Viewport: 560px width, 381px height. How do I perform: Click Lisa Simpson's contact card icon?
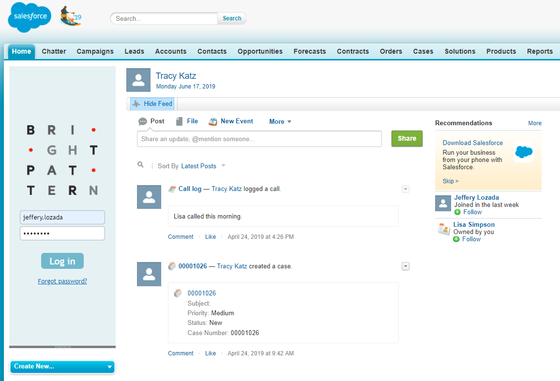444,229
